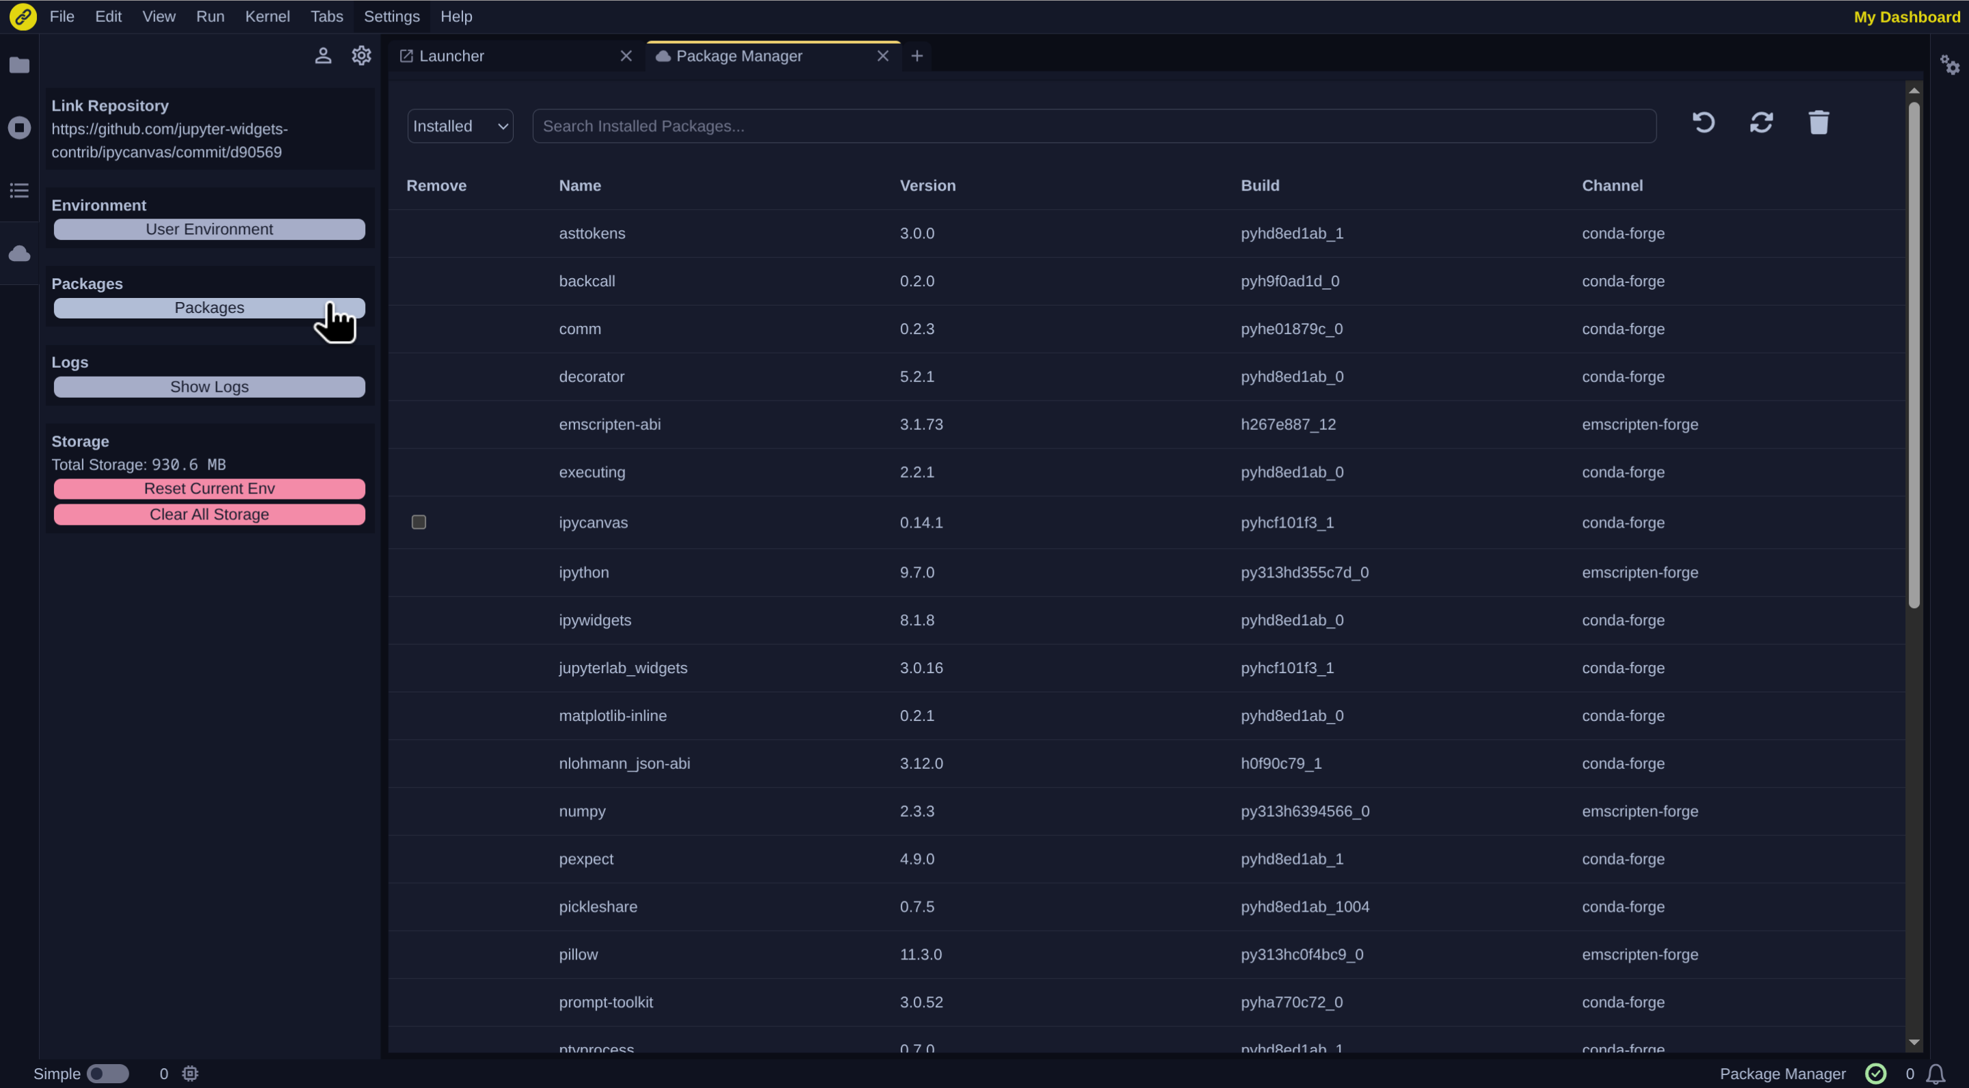
Task: Select the running kernels sidebar icon
Action: tap(18, 128)
